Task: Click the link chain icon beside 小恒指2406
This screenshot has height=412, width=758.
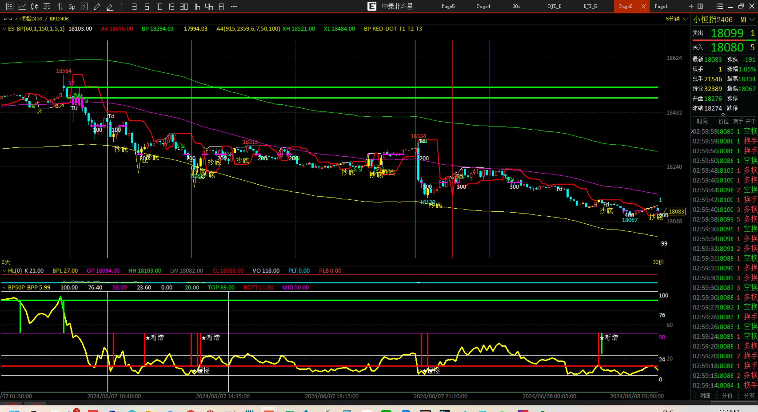Action: coord(8,19)
